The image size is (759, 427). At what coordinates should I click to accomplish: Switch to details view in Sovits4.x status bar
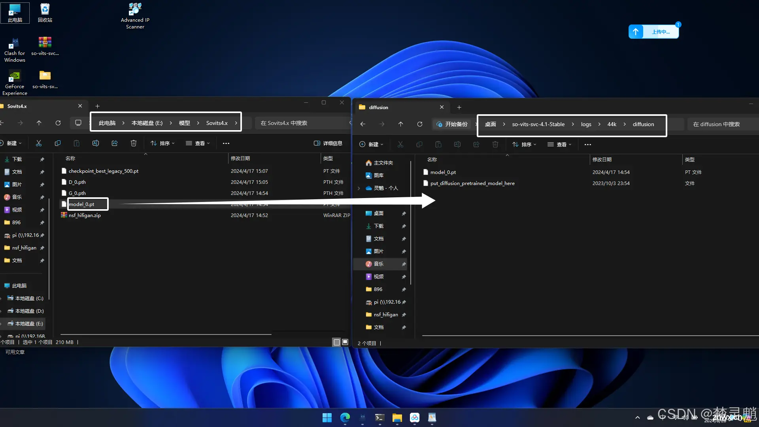pyautogui.click(x=336, y=342)
